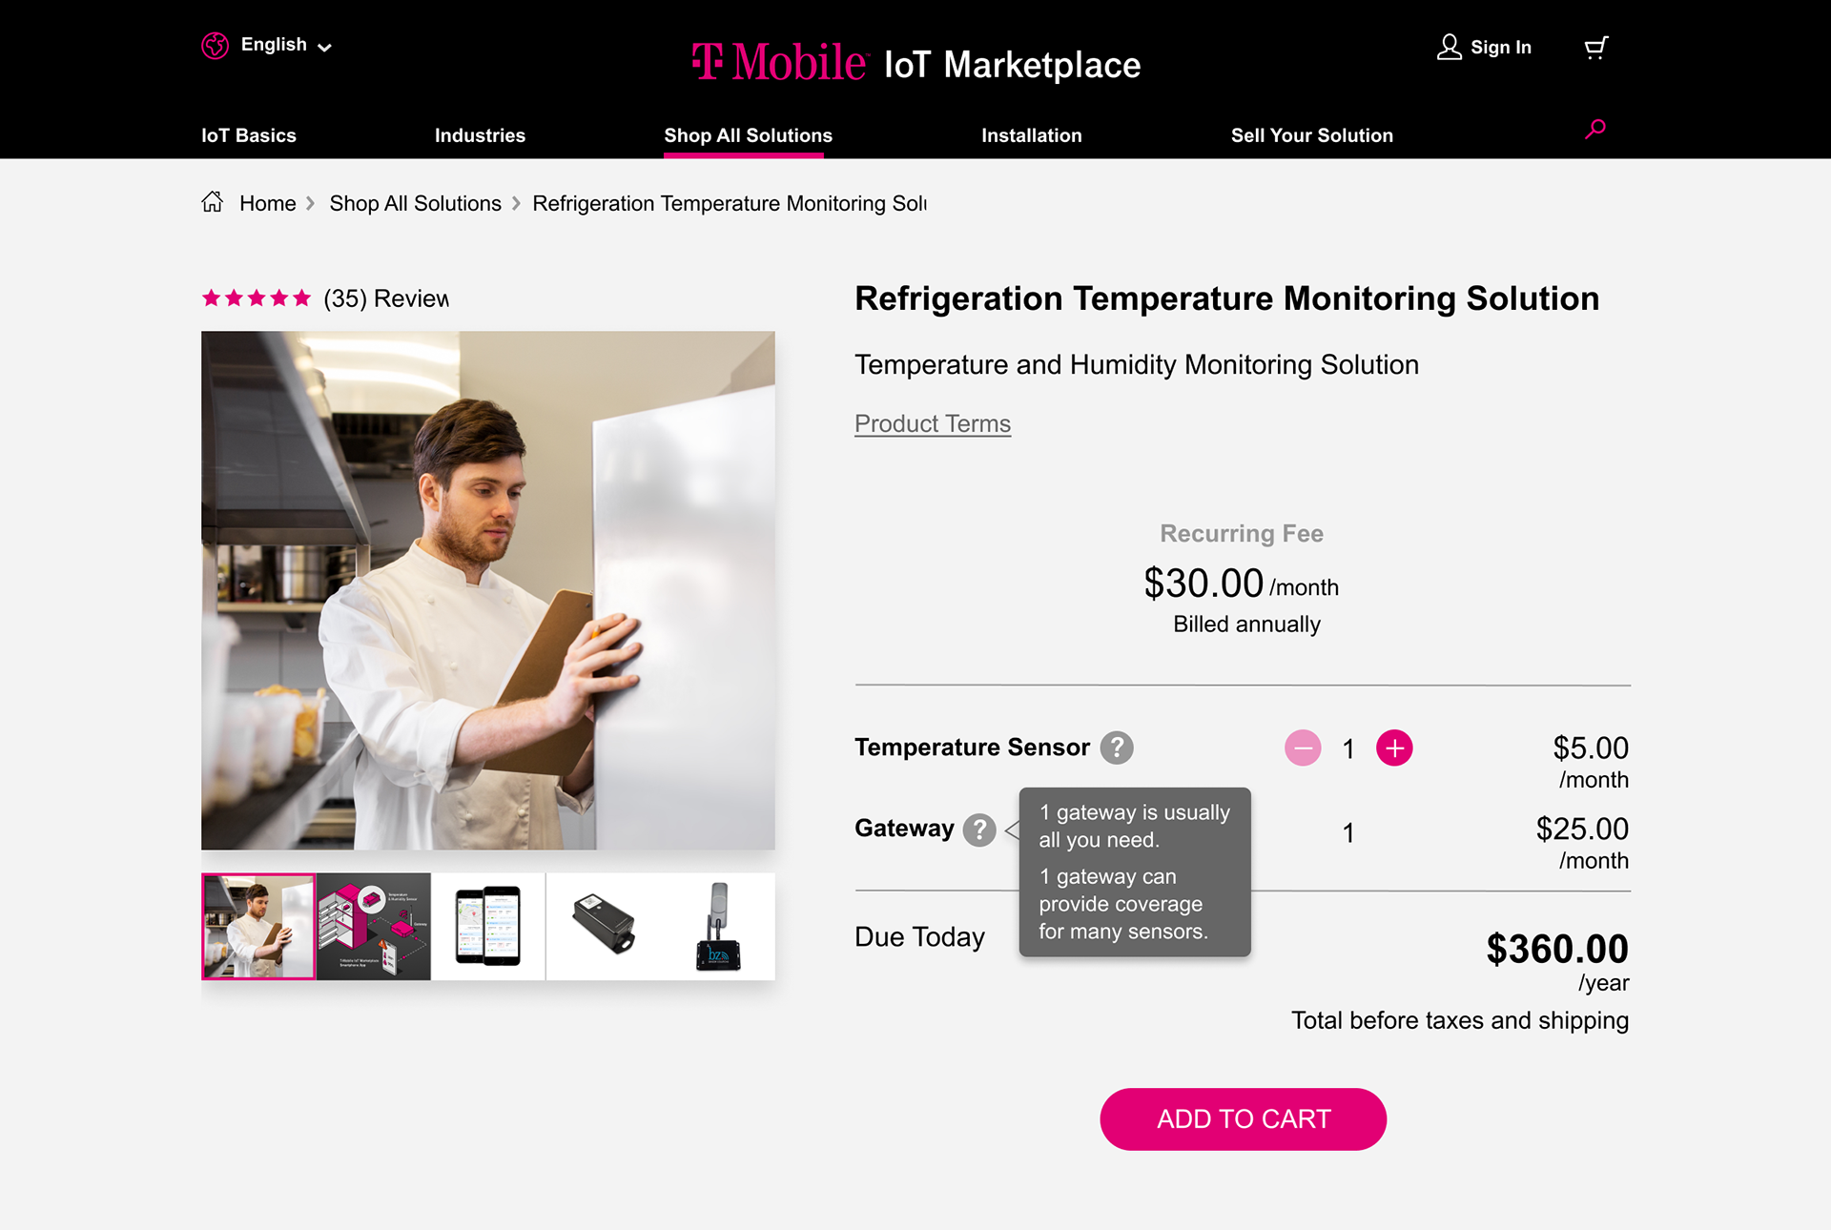
Task: Click Shop All Solutions breadcrumb link
Action: (415, 203)
